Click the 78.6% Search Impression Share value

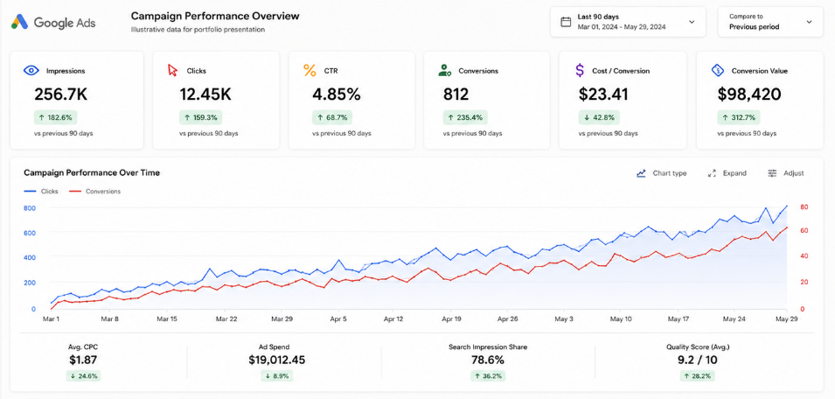point(488,360)
